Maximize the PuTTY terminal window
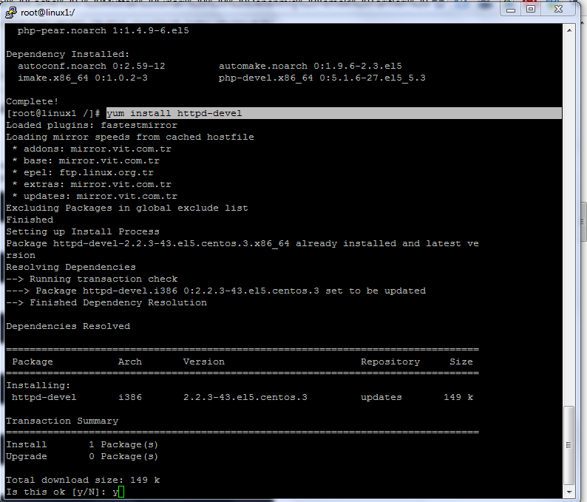This screenshot has height=502, width=587. (532, 10)
